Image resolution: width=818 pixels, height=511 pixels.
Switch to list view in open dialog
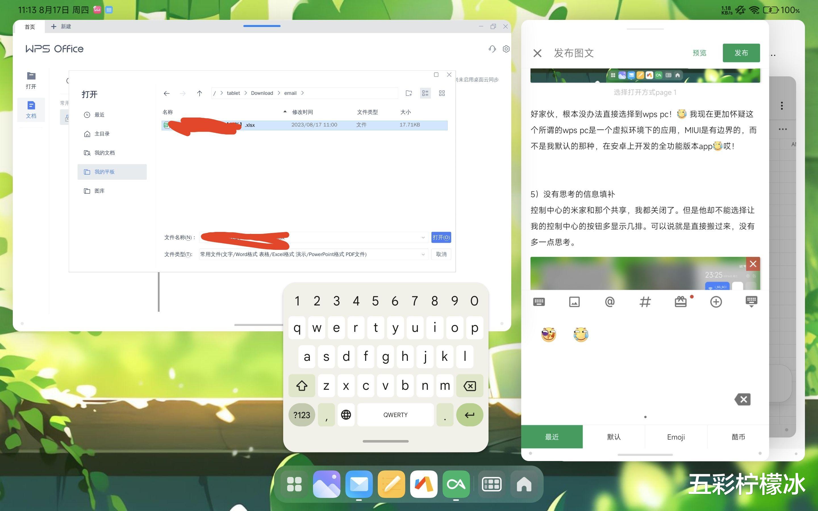[x=425, y=93]
